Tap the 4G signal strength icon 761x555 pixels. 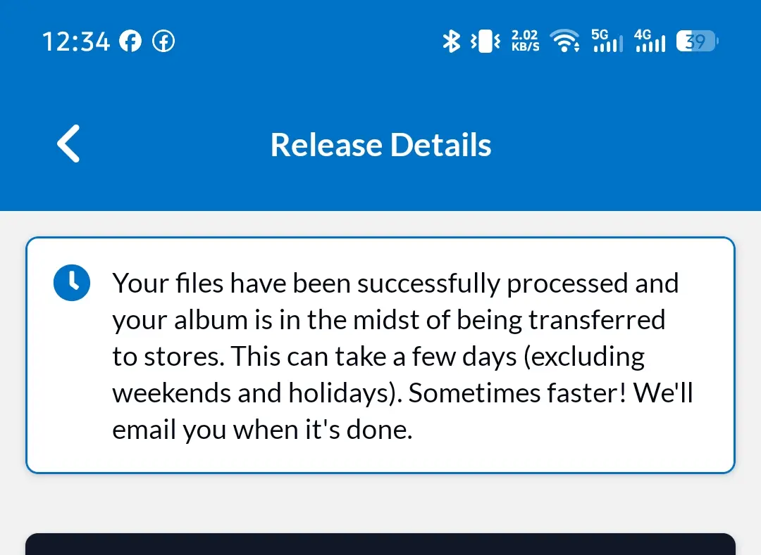[x=650, y=41]
